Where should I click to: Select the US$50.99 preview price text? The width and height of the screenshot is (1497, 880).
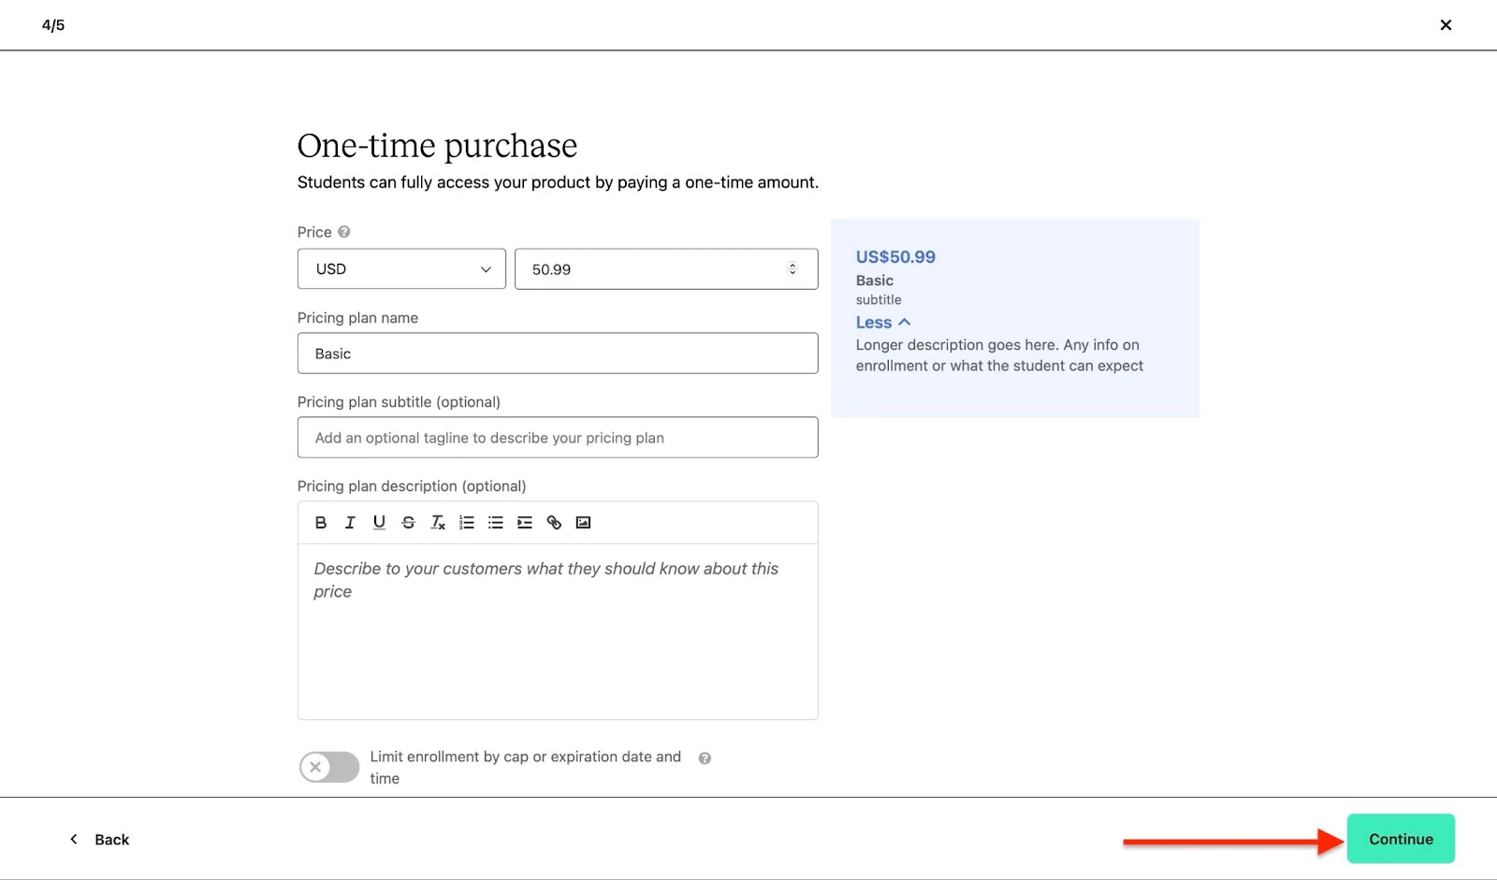[895, 257]
